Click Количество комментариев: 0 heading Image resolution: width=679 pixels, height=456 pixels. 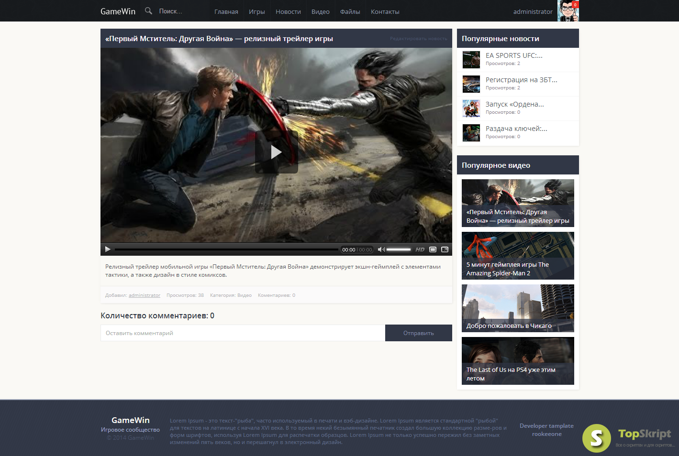157,316
